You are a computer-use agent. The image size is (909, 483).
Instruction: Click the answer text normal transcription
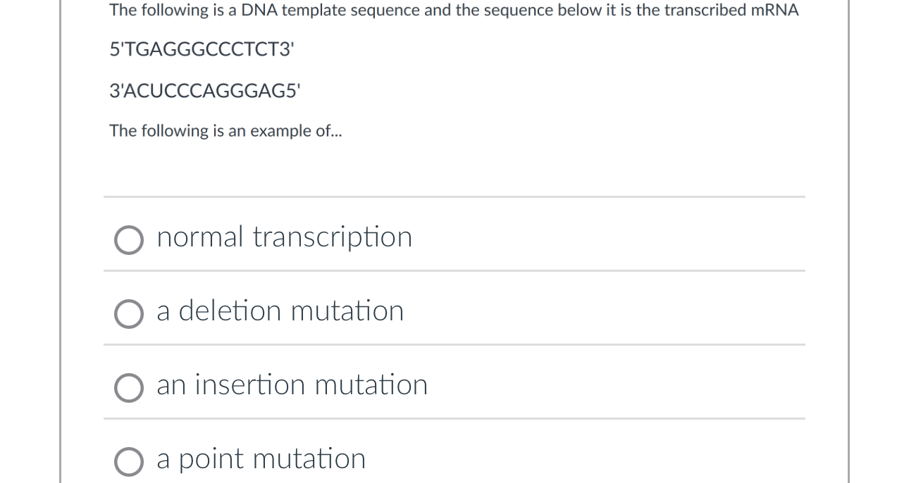click(x=284, y=237)
